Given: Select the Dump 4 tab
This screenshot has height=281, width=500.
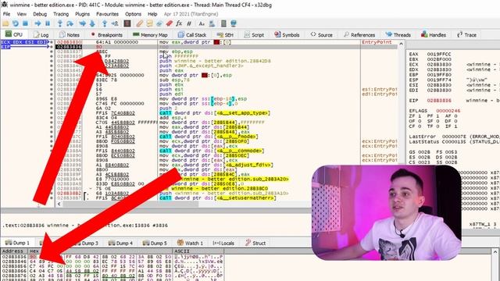Looking at the screenshot, I should coord(120,243).
